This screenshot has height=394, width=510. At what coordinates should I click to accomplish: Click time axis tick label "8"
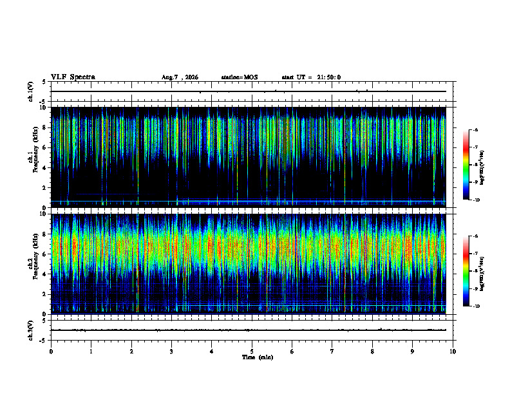pos(372,352)
